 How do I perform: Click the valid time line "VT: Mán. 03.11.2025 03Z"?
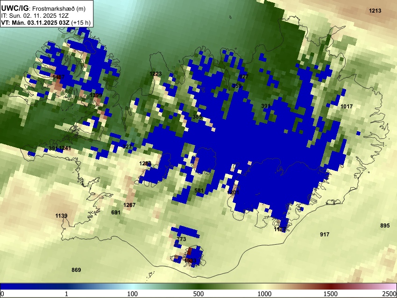point(35,22)
